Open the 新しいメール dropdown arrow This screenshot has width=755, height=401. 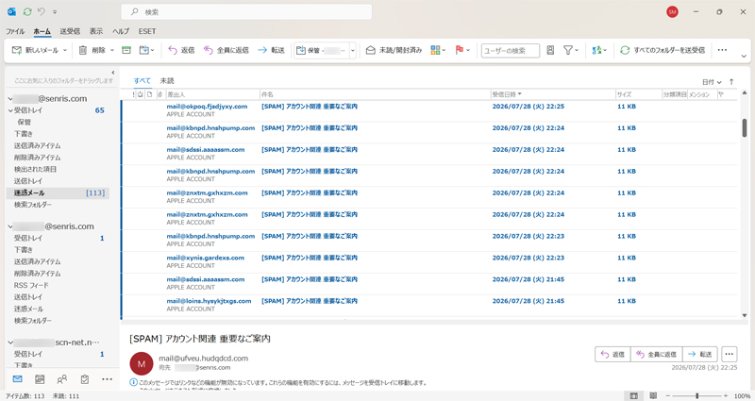tap(65, 50)
